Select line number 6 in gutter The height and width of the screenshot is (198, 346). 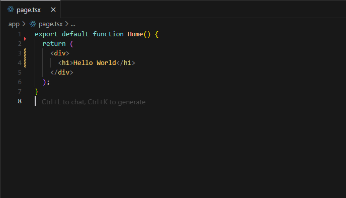point(20,82)
